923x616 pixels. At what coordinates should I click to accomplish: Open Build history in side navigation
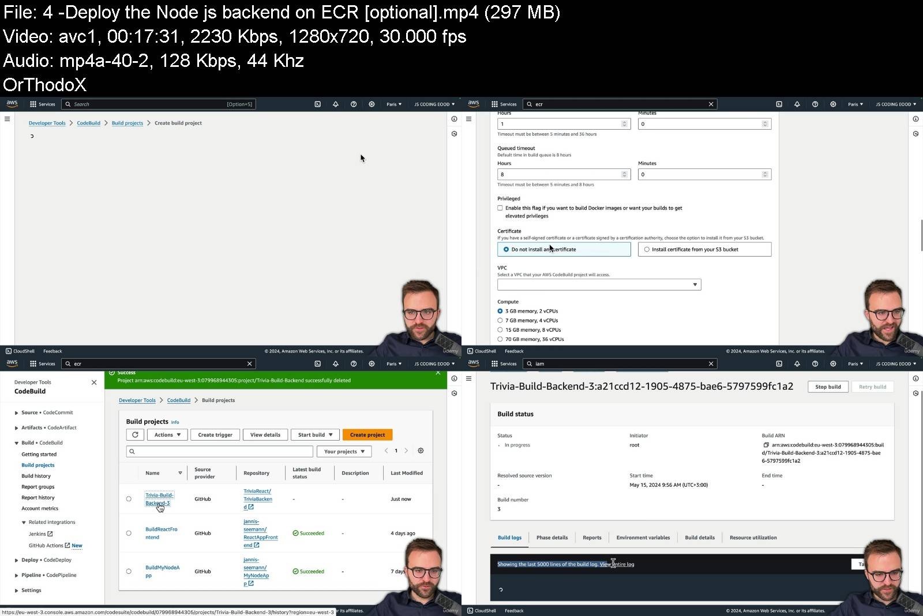click(36, 476)
